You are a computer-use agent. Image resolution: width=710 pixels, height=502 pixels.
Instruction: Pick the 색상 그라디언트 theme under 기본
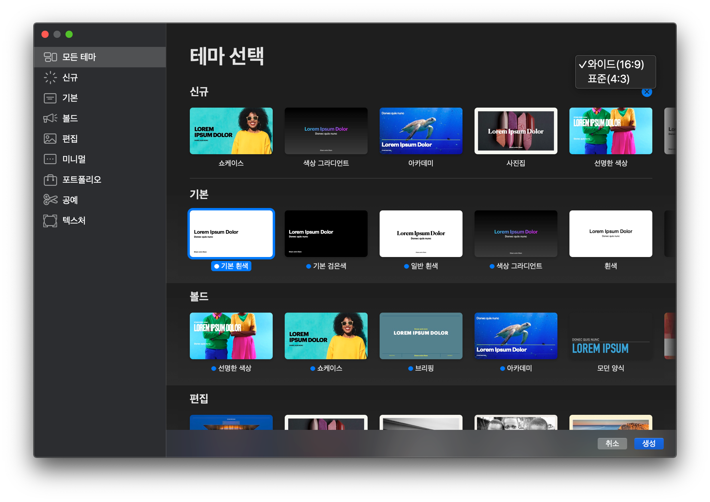[515, 234]
